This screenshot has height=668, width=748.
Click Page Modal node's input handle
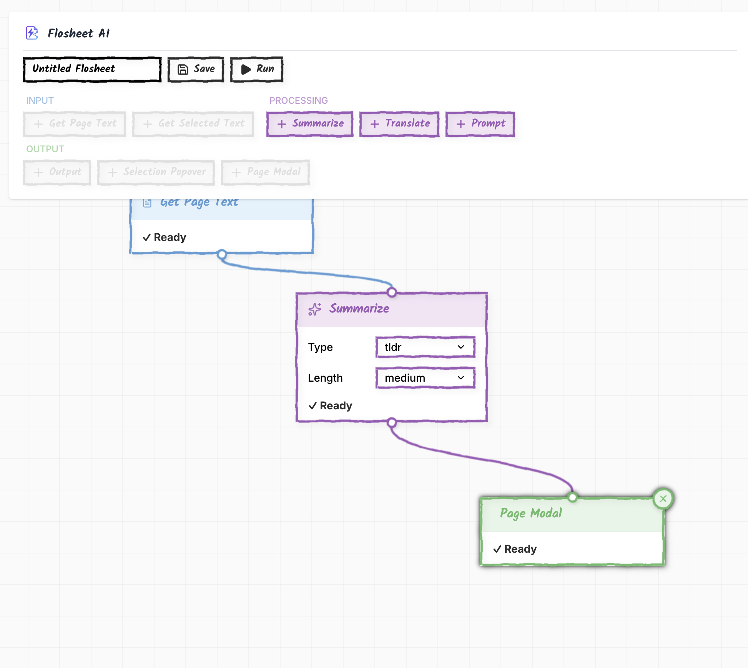pyautogui.click(x=572, y=498)
